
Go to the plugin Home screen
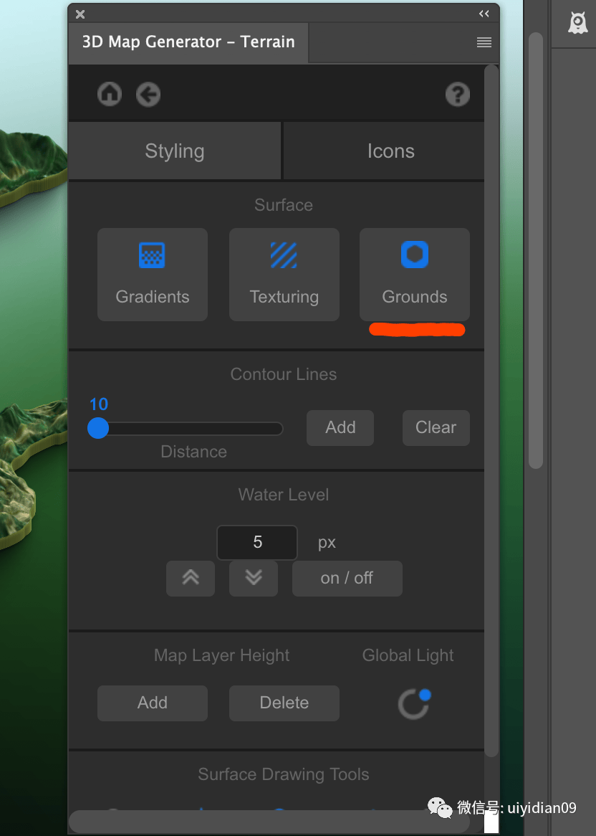(109, 95)
